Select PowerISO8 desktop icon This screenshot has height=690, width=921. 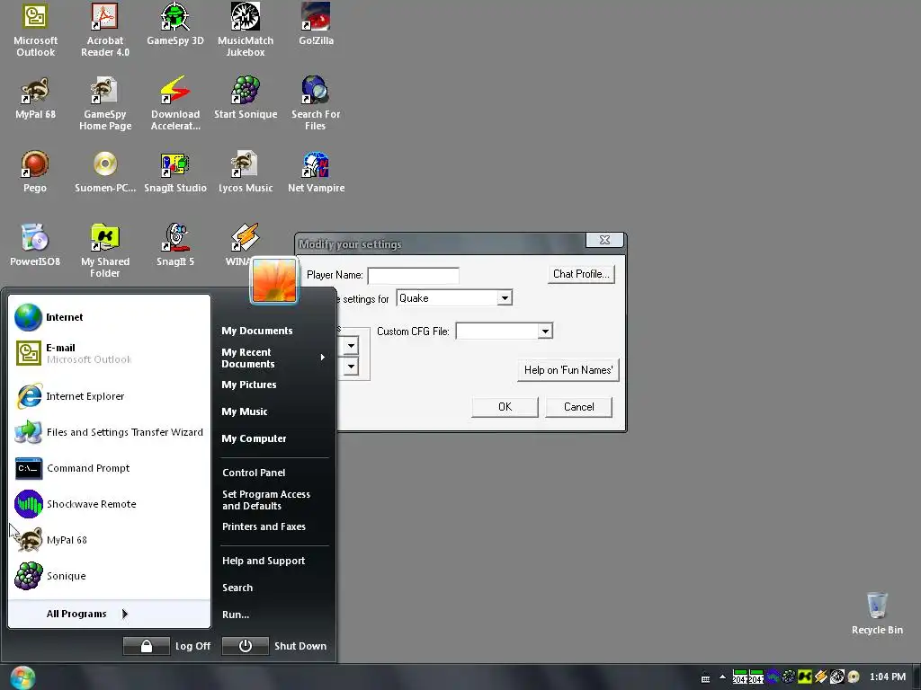[35, 245]
